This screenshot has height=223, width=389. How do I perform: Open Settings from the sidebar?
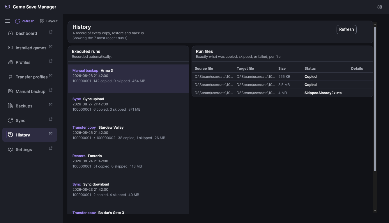coord(30,149)
